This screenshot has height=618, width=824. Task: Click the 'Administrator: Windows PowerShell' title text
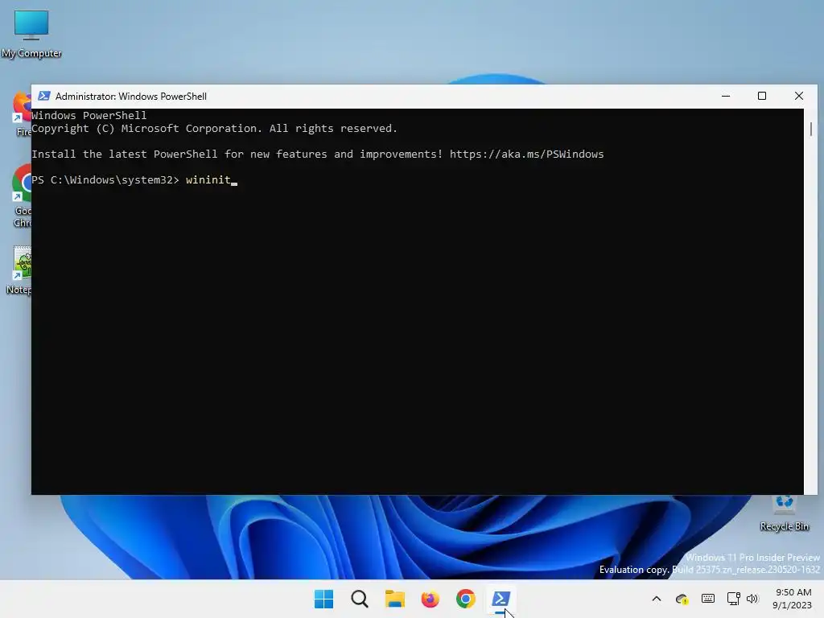(x=131, y=97)
